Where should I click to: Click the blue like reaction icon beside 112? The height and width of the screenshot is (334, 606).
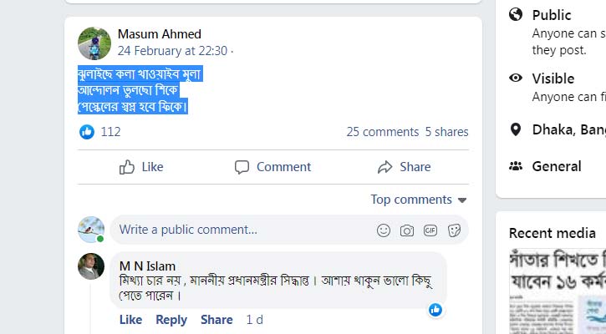(87, 132)
